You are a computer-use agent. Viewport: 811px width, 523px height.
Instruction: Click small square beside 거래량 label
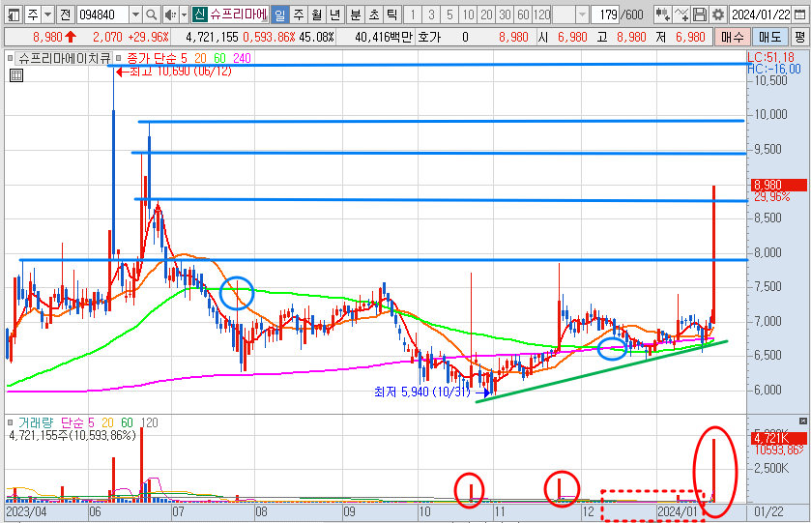tap(10, 422)
